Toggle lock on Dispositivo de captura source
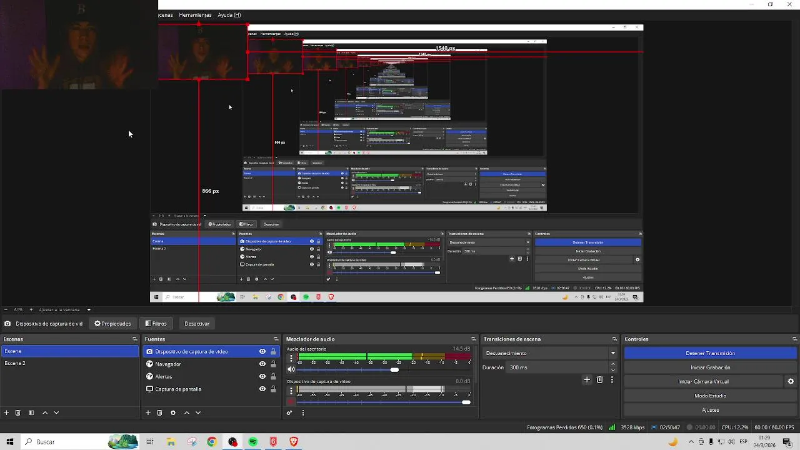The width and height of the screenshot is (800, 450). click(x=273, y=351)
